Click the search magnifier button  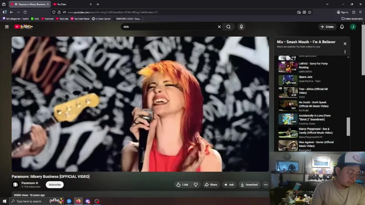(x=228, y=27)
